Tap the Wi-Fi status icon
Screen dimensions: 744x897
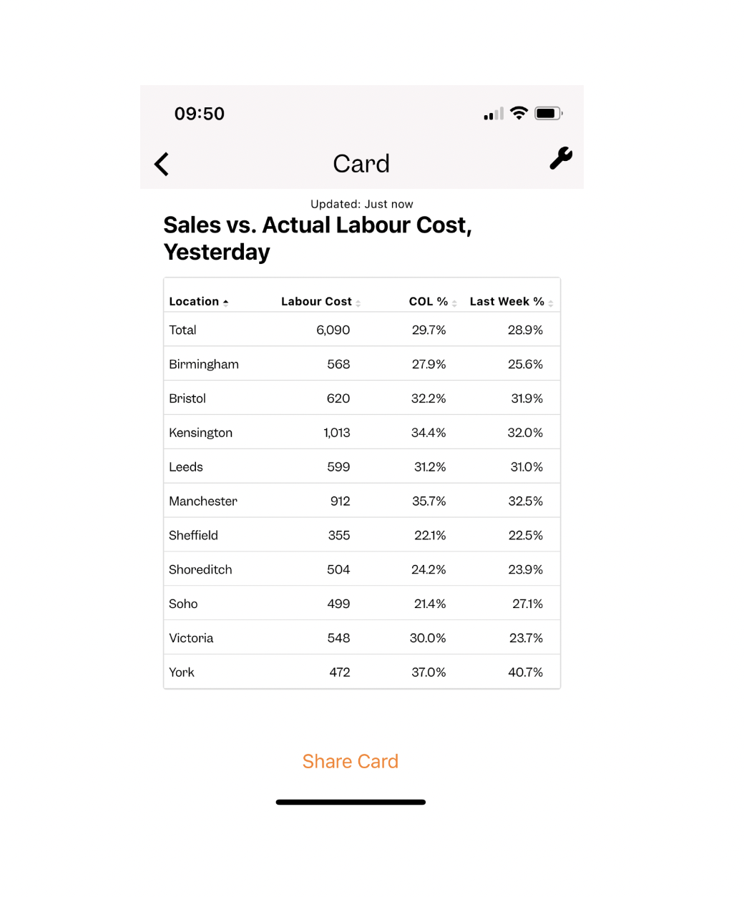tap(519, 113)
